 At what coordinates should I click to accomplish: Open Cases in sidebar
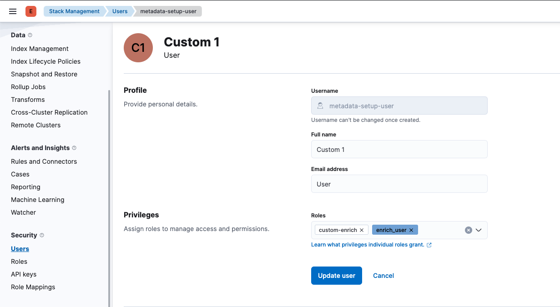20,174
